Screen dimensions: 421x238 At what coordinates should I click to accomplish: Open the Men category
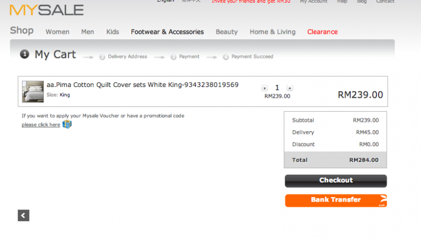(x=87, y=32)
